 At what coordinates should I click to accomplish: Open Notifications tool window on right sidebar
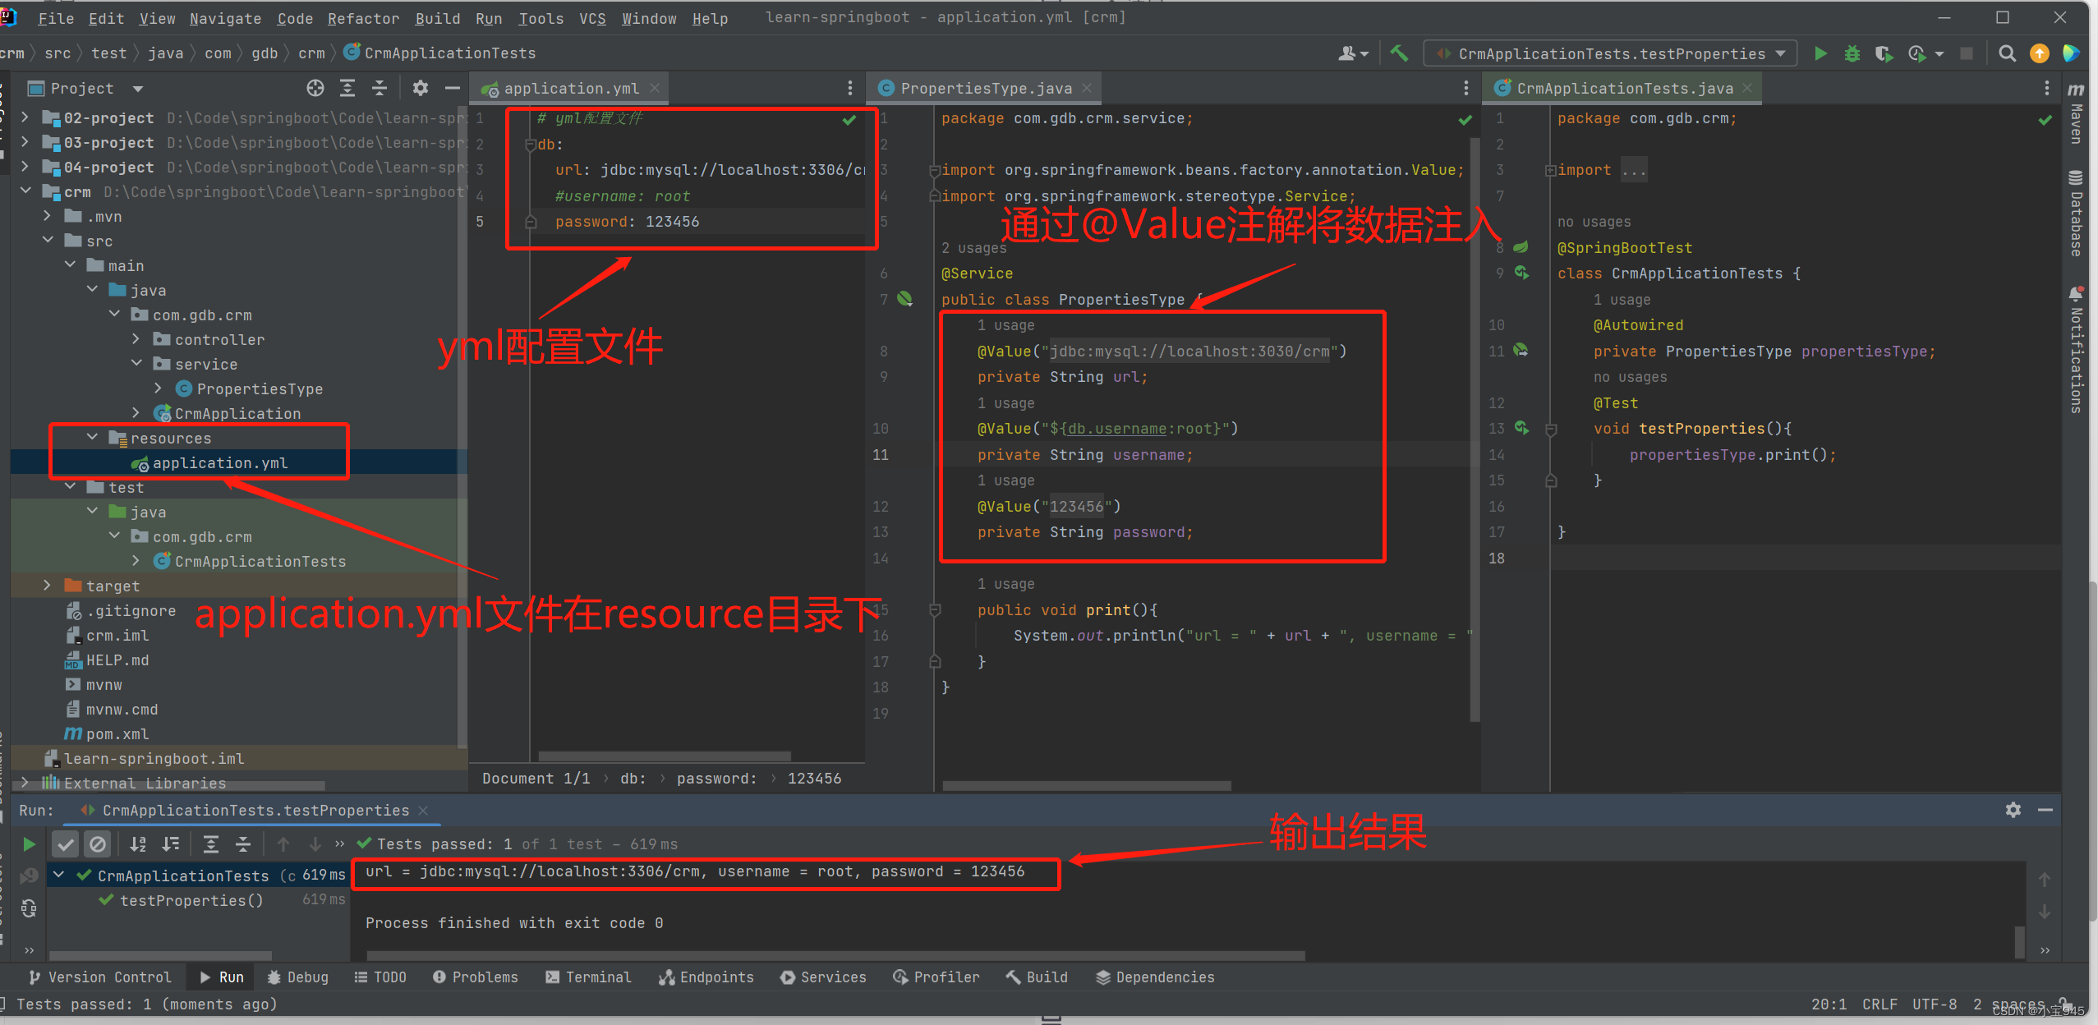(x=2076, y=349)
